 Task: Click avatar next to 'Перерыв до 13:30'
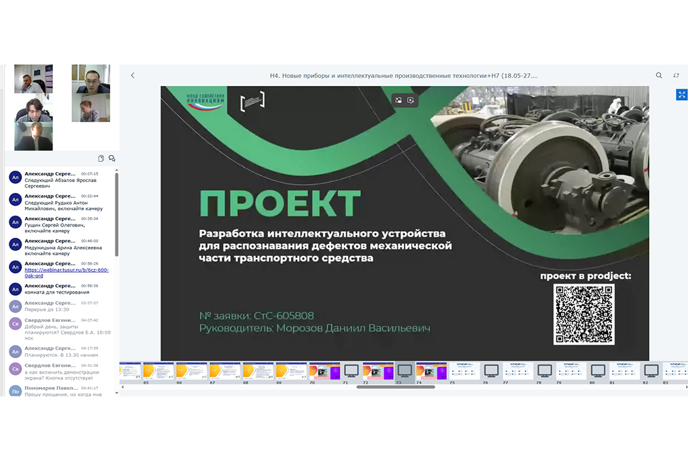(x=15, y=306)
